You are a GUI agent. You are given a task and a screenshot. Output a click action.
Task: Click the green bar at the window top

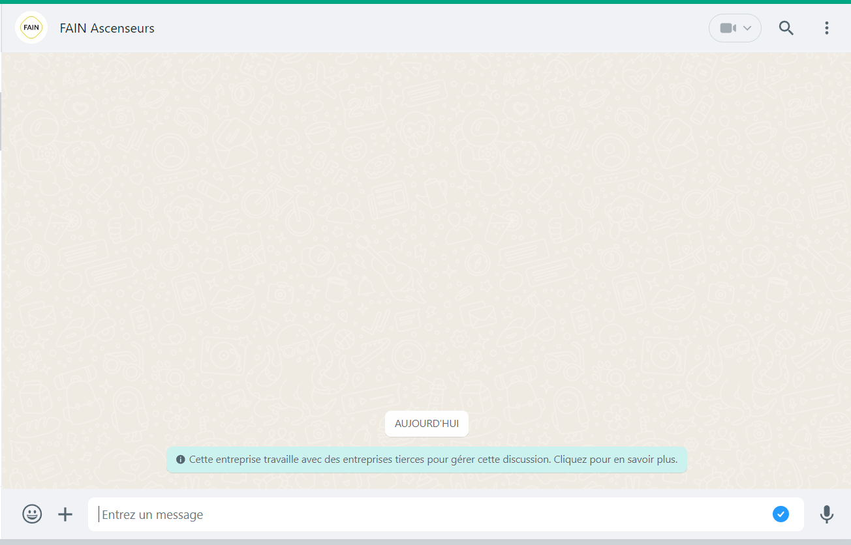click(x=425, y=1)
